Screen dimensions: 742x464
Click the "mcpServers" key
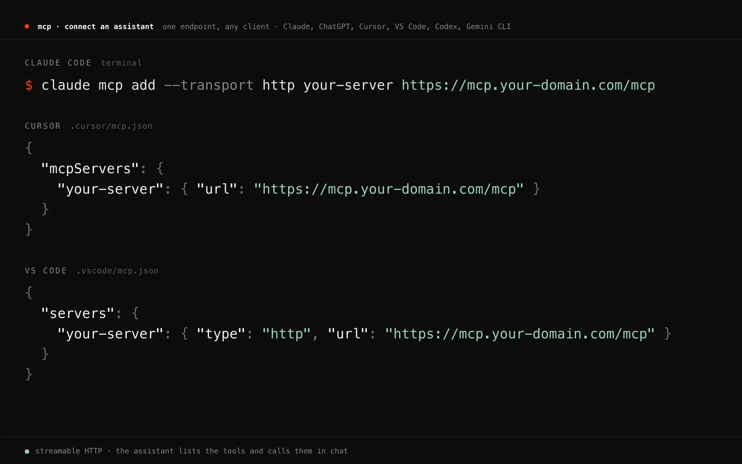90,169
